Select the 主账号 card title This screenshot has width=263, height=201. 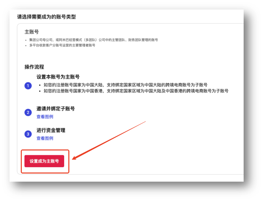[32, 32]
